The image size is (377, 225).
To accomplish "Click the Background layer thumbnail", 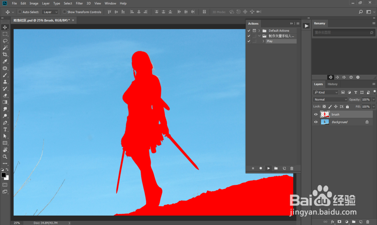I will click(325, 122).
